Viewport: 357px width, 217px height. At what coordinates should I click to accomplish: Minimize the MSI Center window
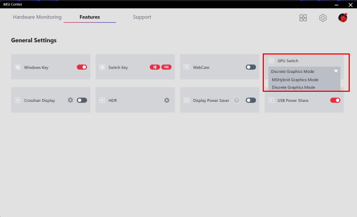click(336, 5)
